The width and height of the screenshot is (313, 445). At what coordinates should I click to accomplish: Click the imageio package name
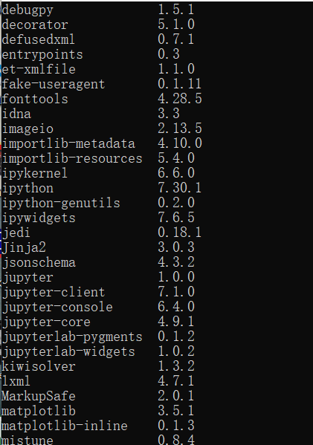[x=28, y=129]
